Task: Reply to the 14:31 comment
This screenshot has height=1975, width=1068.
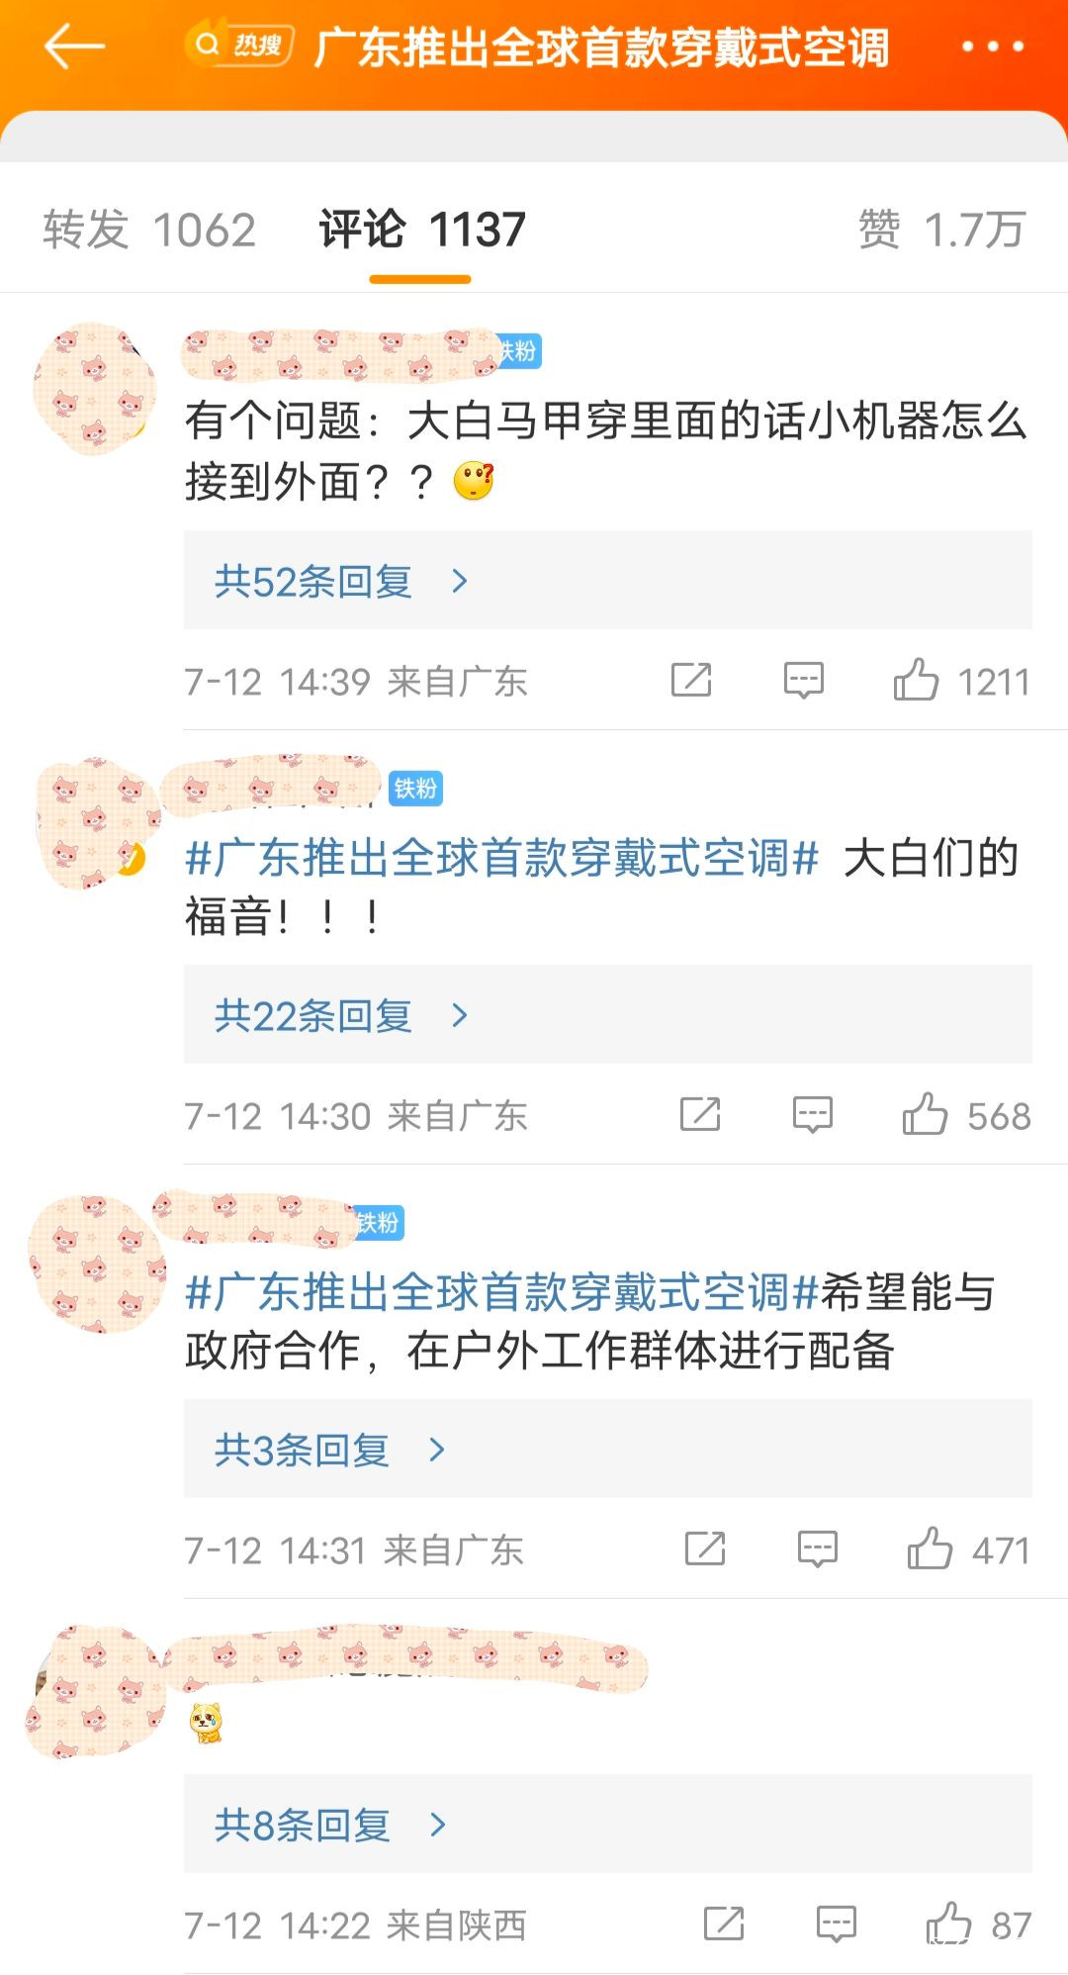Action: click(817, 1550)
